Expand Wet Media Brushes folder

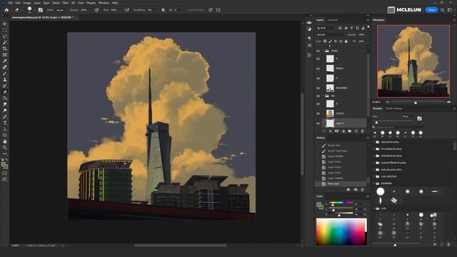(374, 156)
